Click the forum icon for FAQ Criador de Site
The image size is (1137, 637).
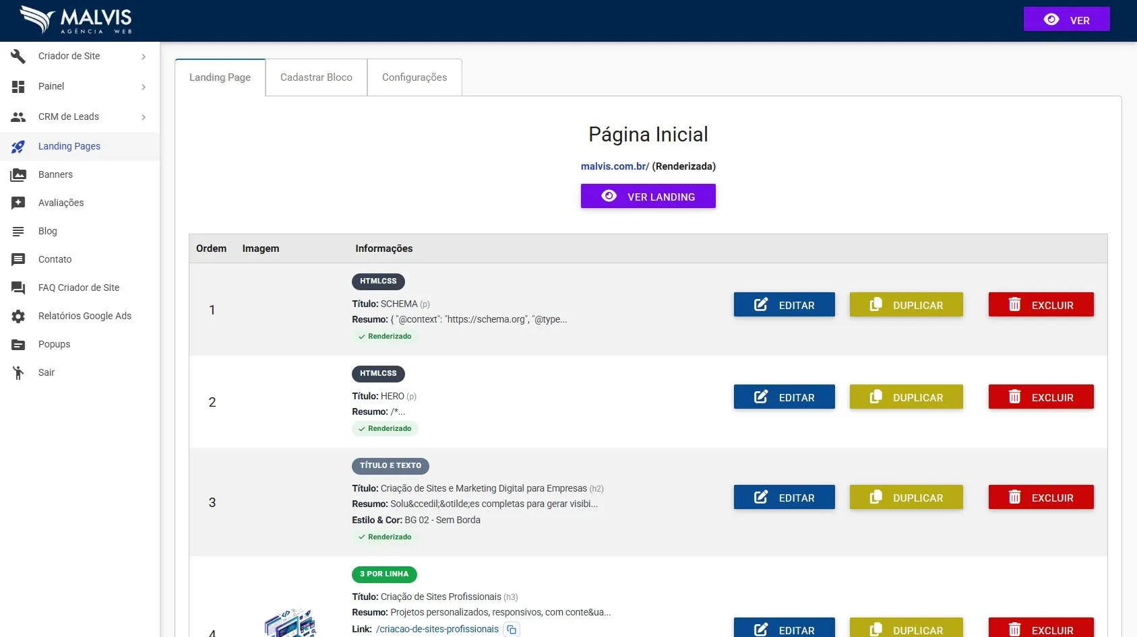(x=18, y=288)
